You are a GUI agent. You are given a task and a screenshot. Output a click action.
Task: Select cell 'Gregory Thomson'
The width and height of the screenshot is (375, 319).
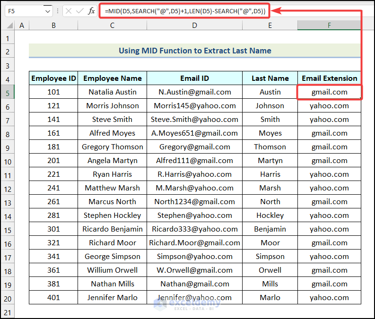click(x=112, y=147)
